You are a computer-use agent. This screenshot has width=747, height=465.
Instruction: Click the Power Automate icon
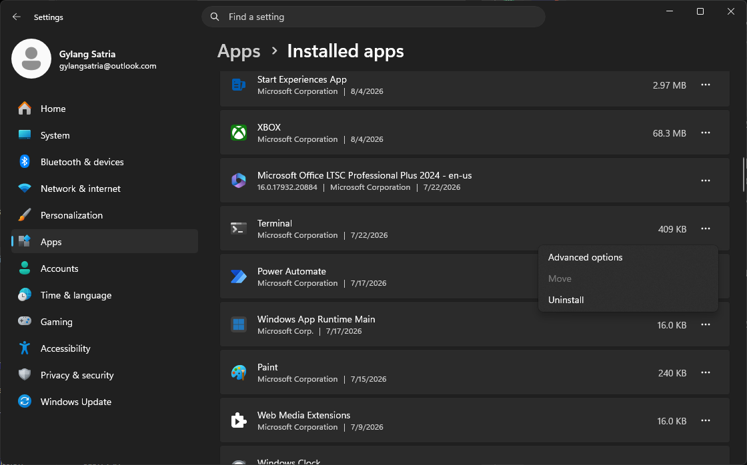pyautogui.click(x=239, y=276)
